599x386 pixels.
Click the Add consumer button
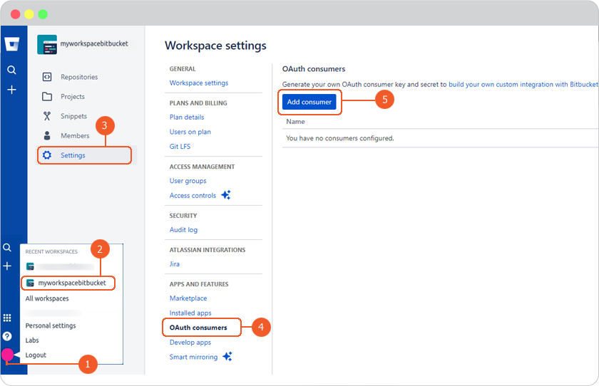pos(309,102)
